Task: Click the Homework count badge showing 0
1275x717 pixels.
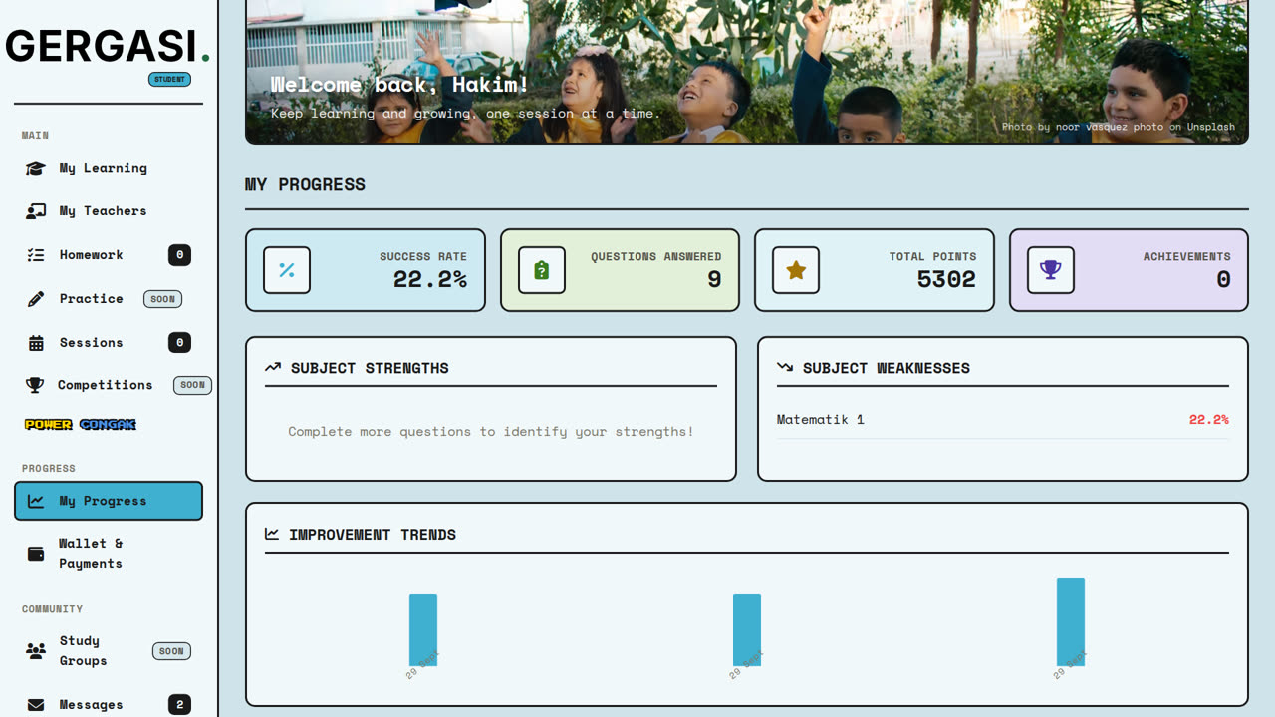Action: click(x=179, y=255)
